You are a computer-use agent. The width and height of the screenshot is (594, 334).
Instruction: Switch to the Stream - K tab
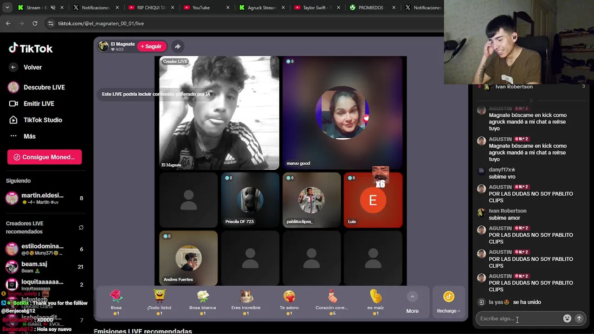coord(36,7)
